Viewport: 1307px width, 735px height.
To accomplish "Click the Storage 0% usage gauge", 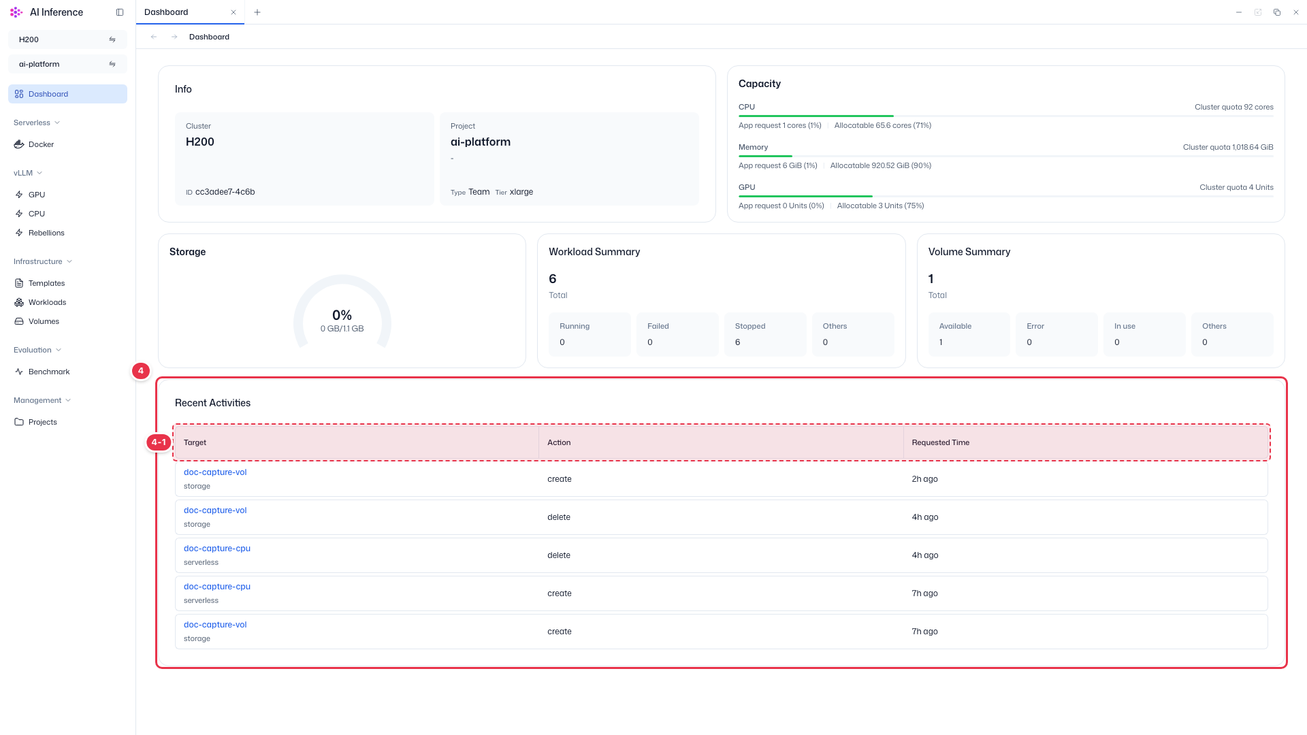I will [x=342, y=312].
